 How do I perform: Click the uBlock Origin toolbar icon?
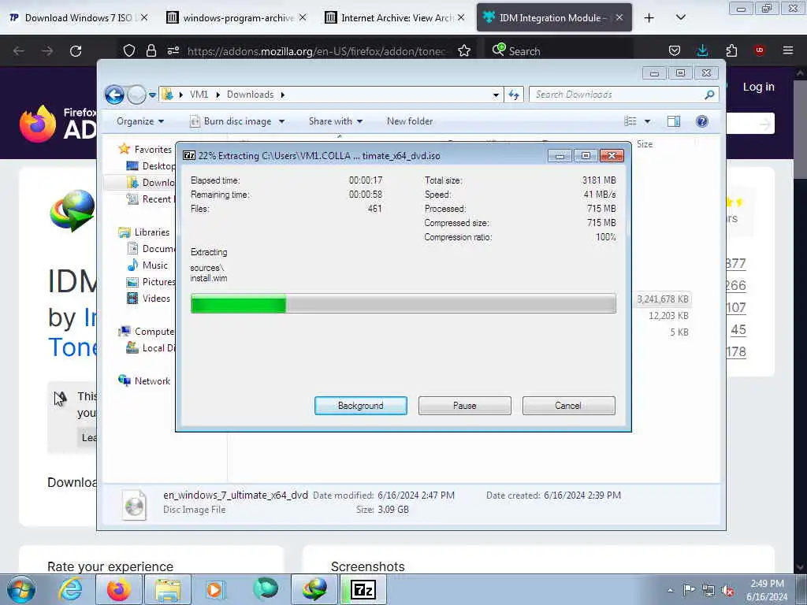point(760,50)
